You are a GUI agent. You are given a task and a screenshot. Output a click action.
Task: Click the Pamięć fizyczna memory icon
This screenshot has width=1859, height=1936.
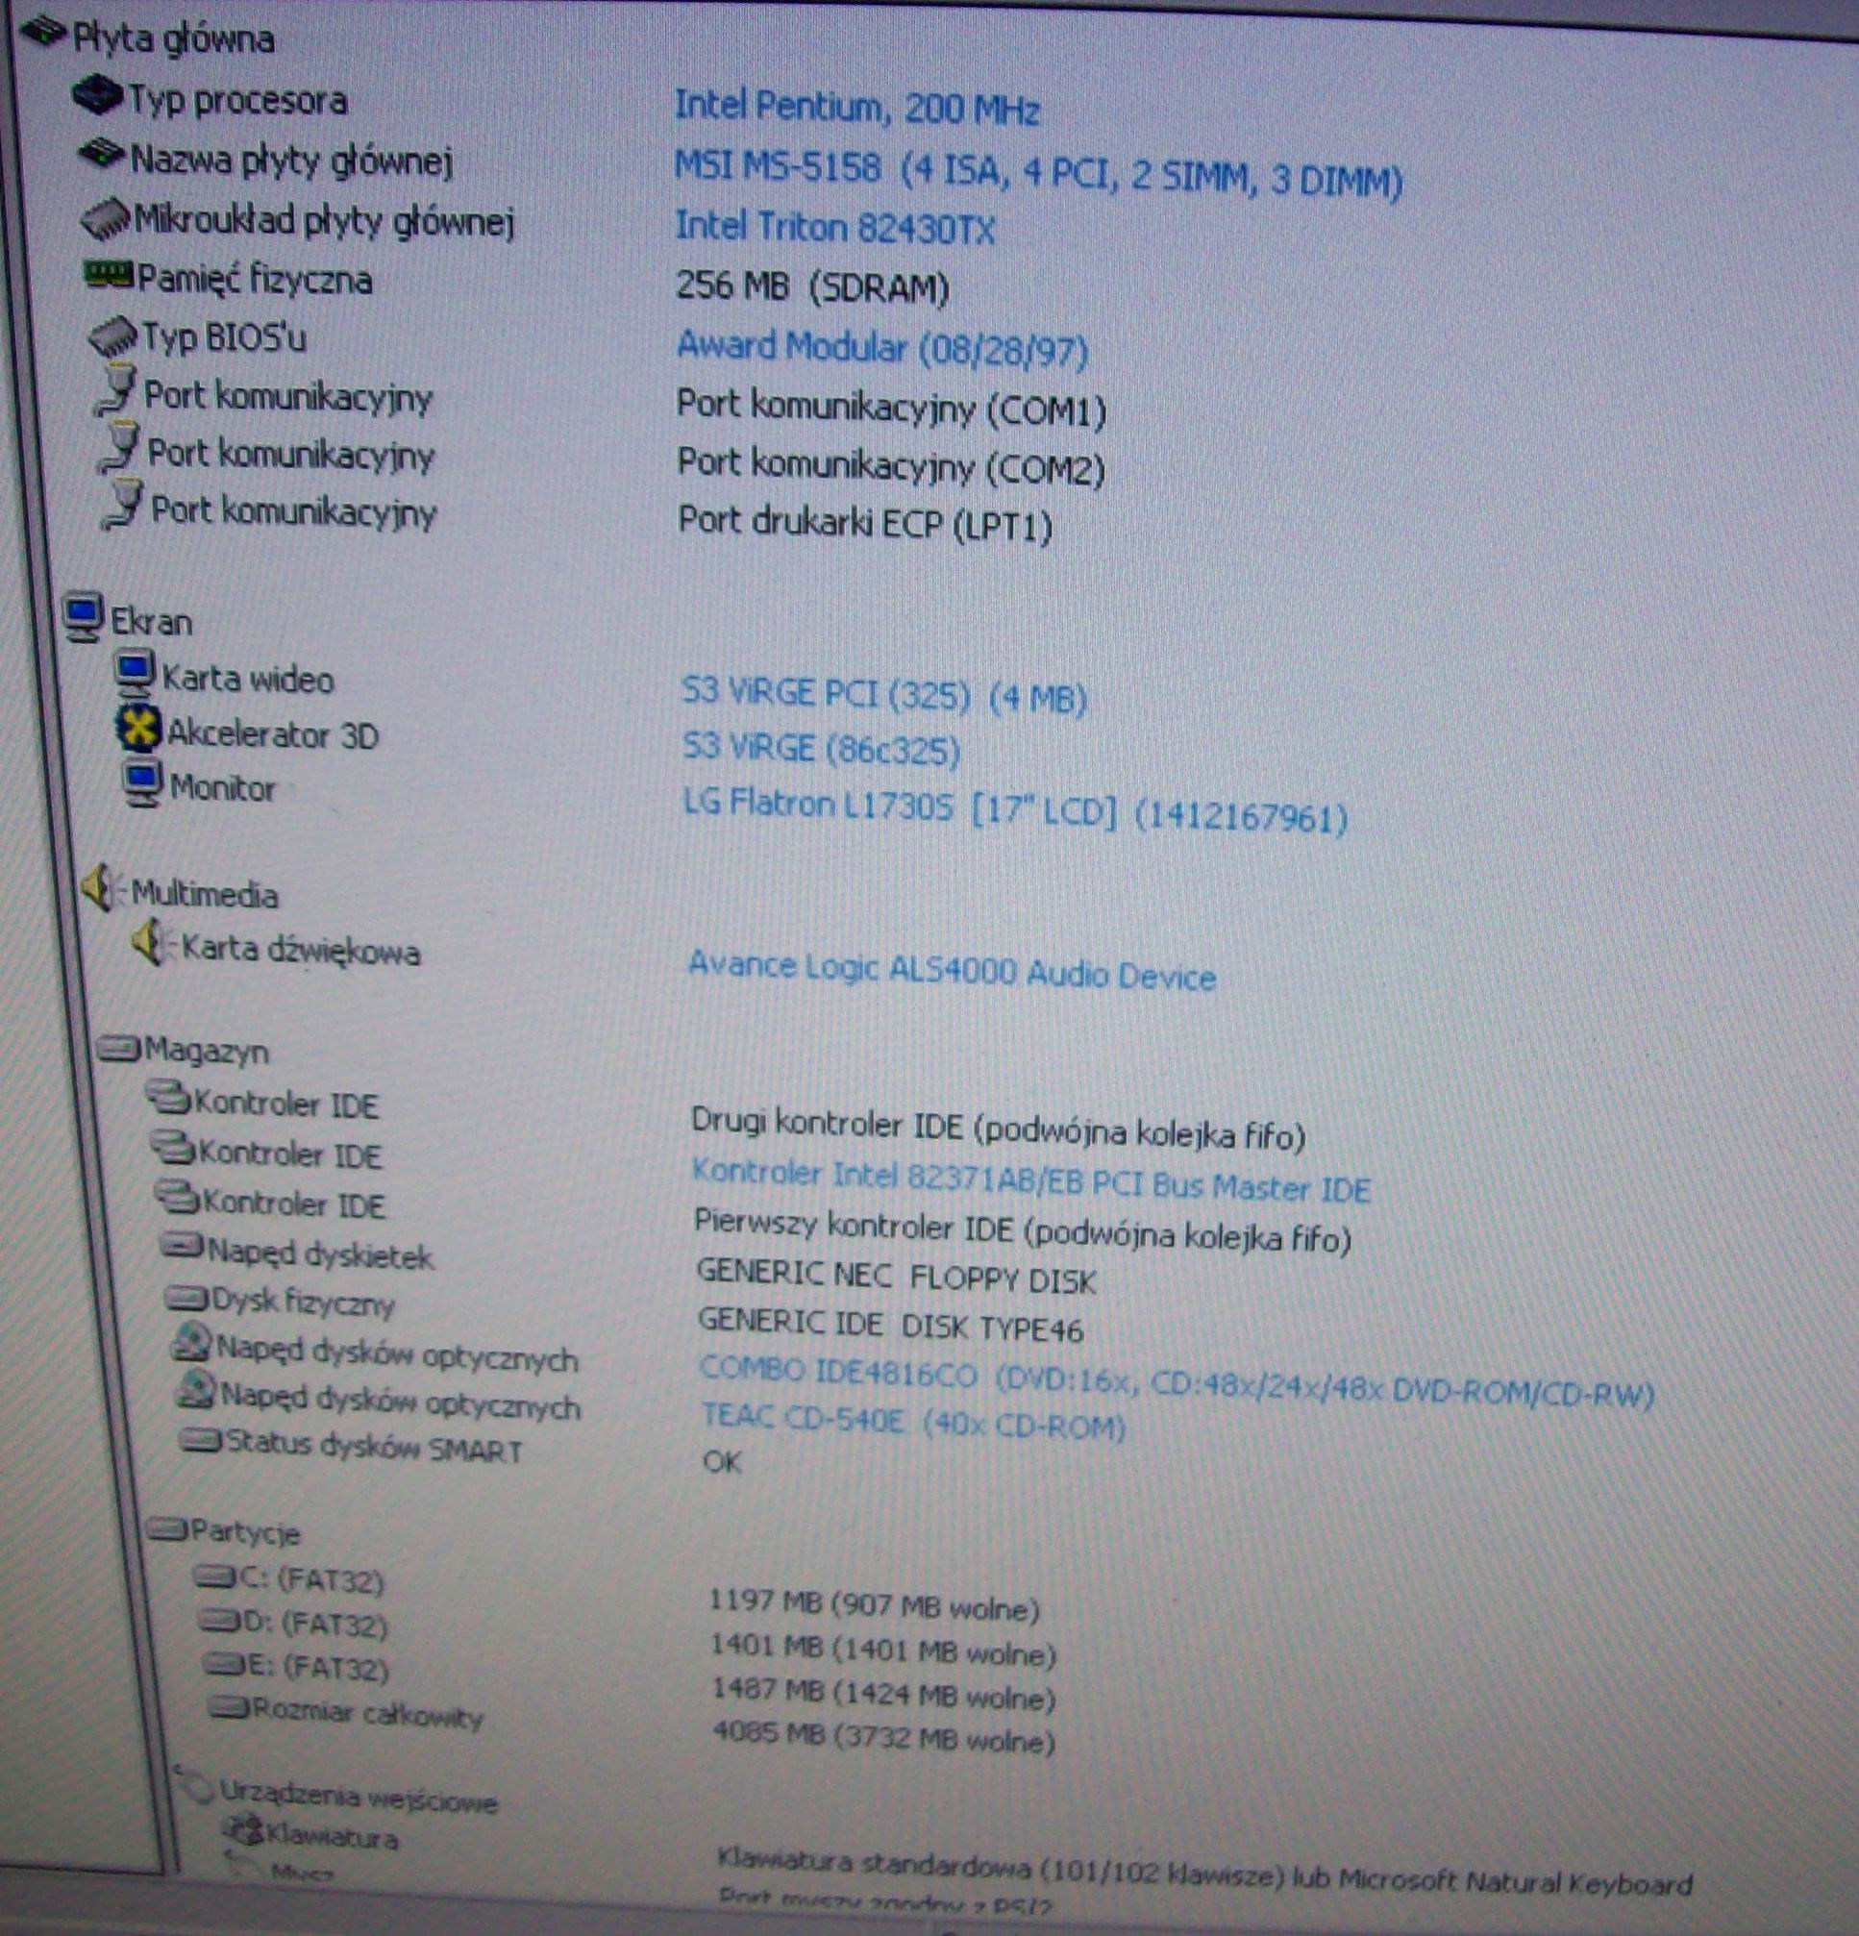(x=109, y=274)
